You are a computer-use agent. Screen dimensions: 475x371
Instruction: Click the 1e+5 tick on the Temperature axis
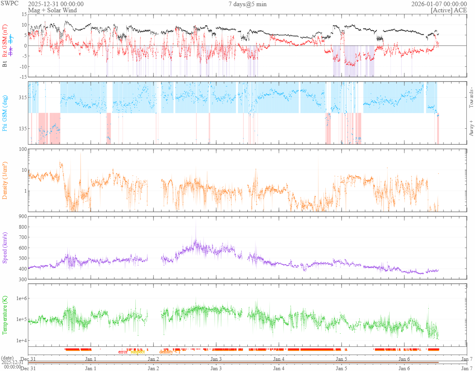tap(21, 319)
